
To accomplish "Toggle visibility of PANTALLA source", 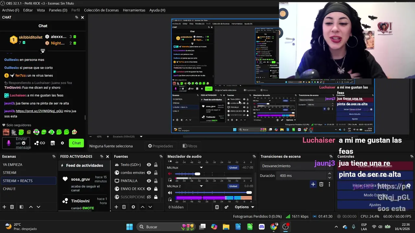I will [149, 181].
